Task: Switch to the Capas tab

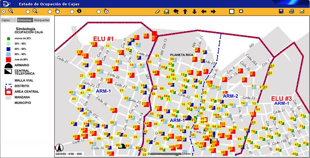Action: (x=9, y=20)
